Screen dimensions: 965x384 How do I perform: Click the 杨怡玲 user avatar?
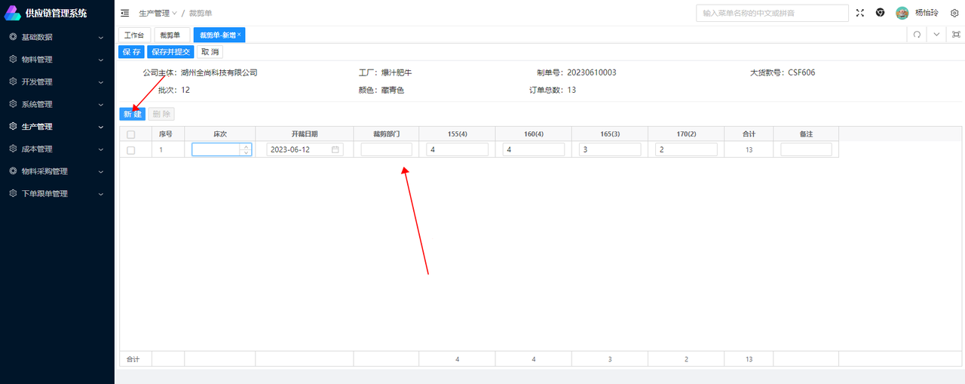(x=902, y=13)
